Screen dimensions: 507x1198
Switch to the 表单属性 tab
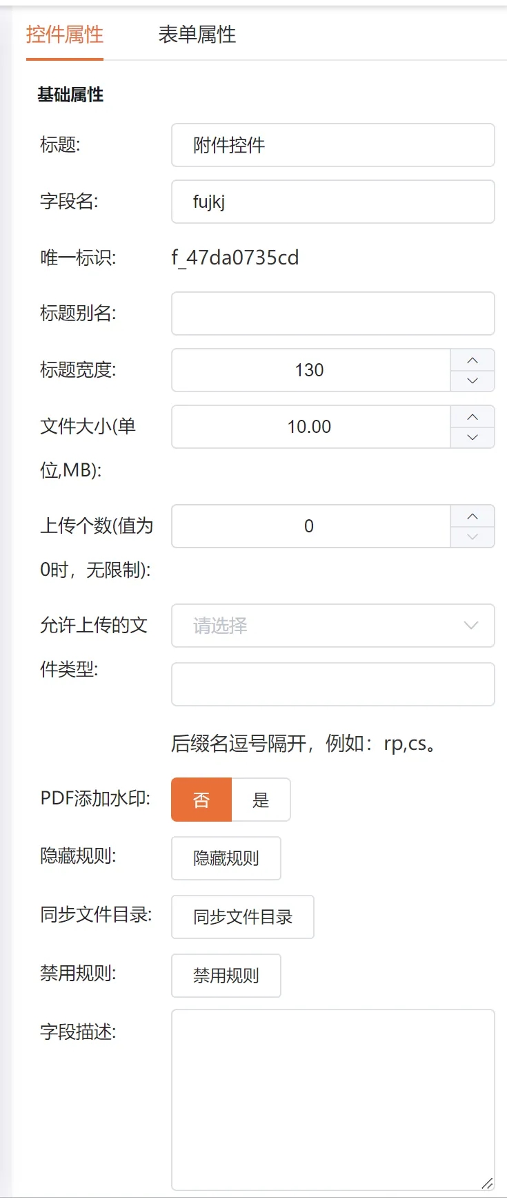197,35
